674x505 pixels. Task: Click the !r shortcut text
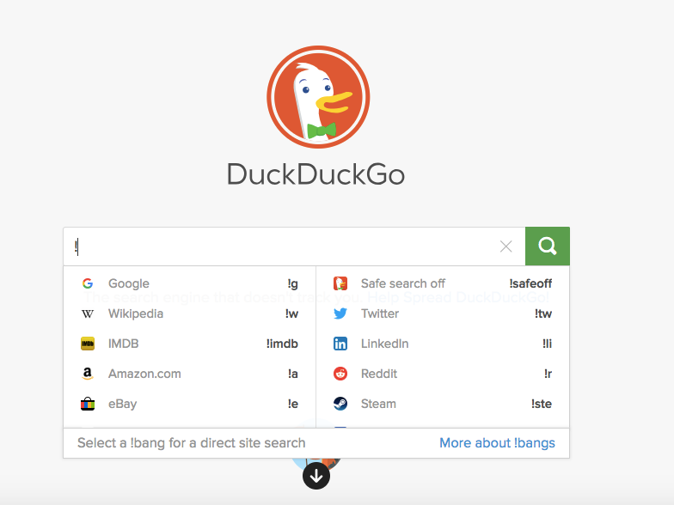click(x=548, y=374)
